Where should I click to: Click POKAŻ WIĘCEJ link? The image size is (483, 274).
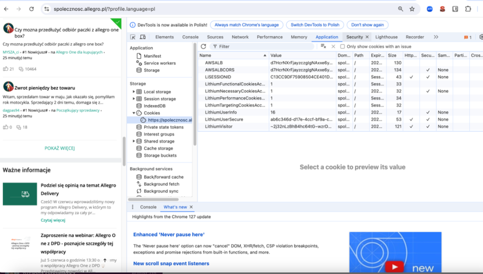[x=60, y=148]
